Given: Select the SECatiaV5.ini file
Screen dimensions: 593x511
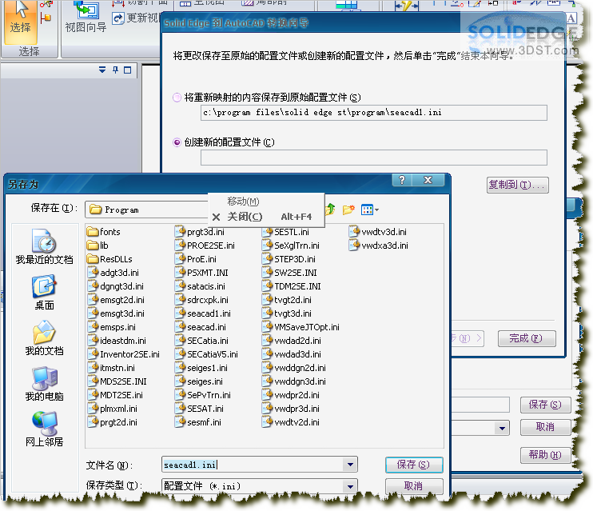Looking at the screenshot, I should pos(206,354).
